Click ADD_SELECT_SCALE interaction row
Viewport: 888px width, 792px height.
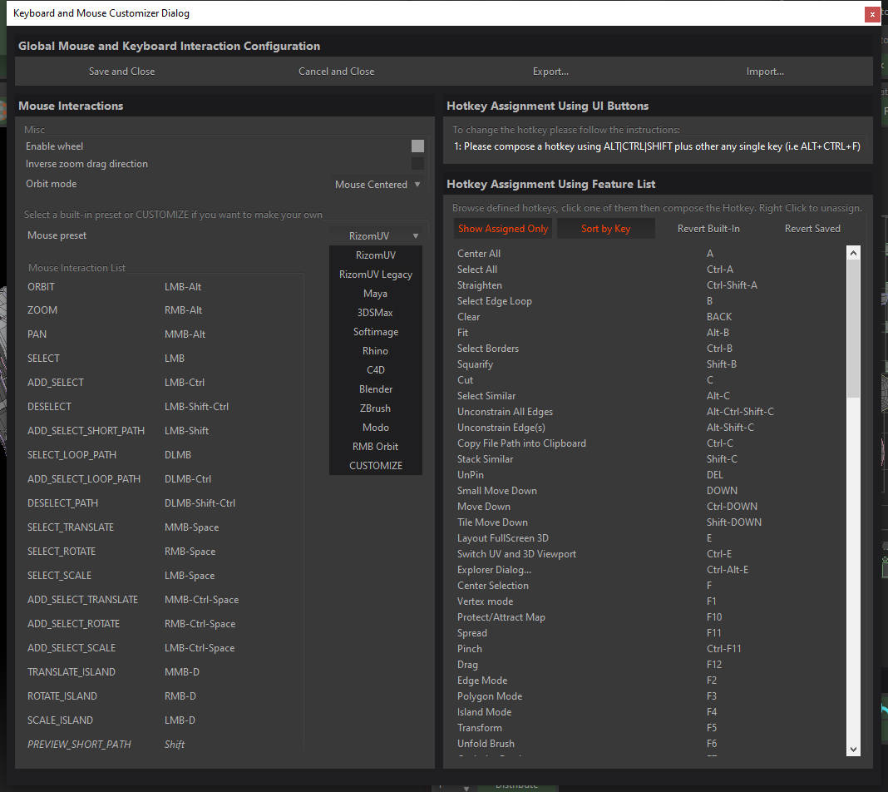coord(165,648)
